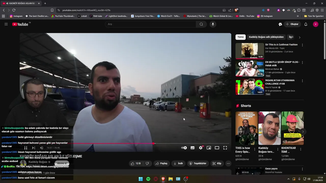Bookmark this page with the bookmark icon
326x183 pixels.
[x=52, y=10]
